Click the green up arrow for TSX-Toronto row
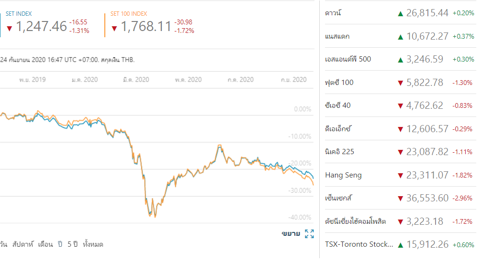The width and height of the screenshot is (482, 262). [x=400, y=245]
